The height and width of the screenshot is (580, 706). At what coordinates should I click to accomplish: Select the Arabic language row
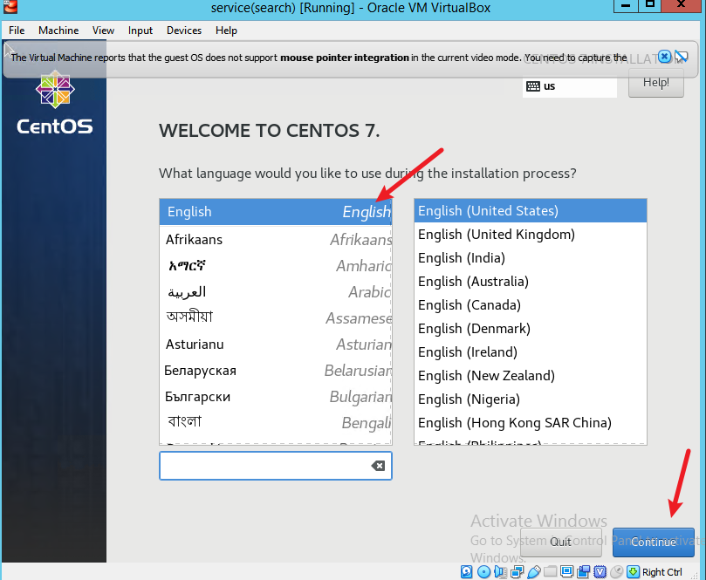[x=276, y=291]
